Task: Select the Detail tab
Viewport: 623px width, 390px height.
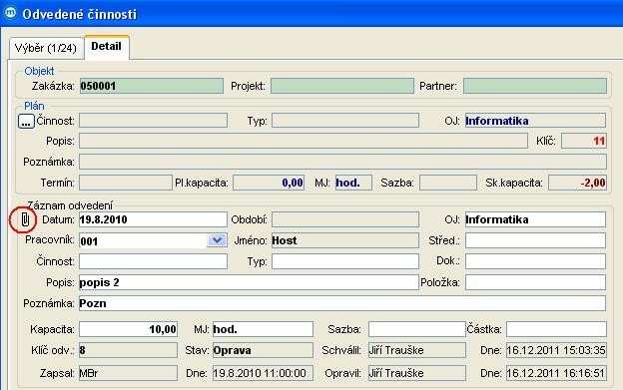Action: coord(107,47)
